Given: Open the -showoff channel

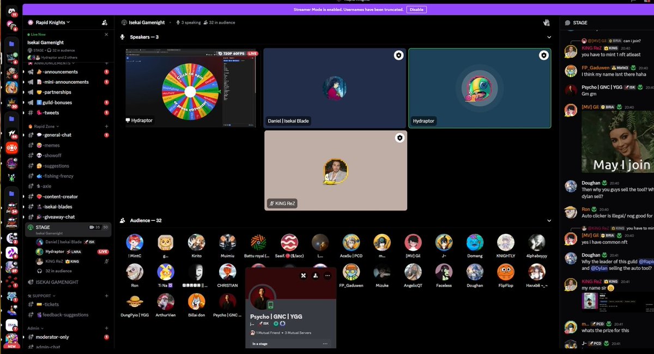Looking at the screenshot, I should point(68,156).
